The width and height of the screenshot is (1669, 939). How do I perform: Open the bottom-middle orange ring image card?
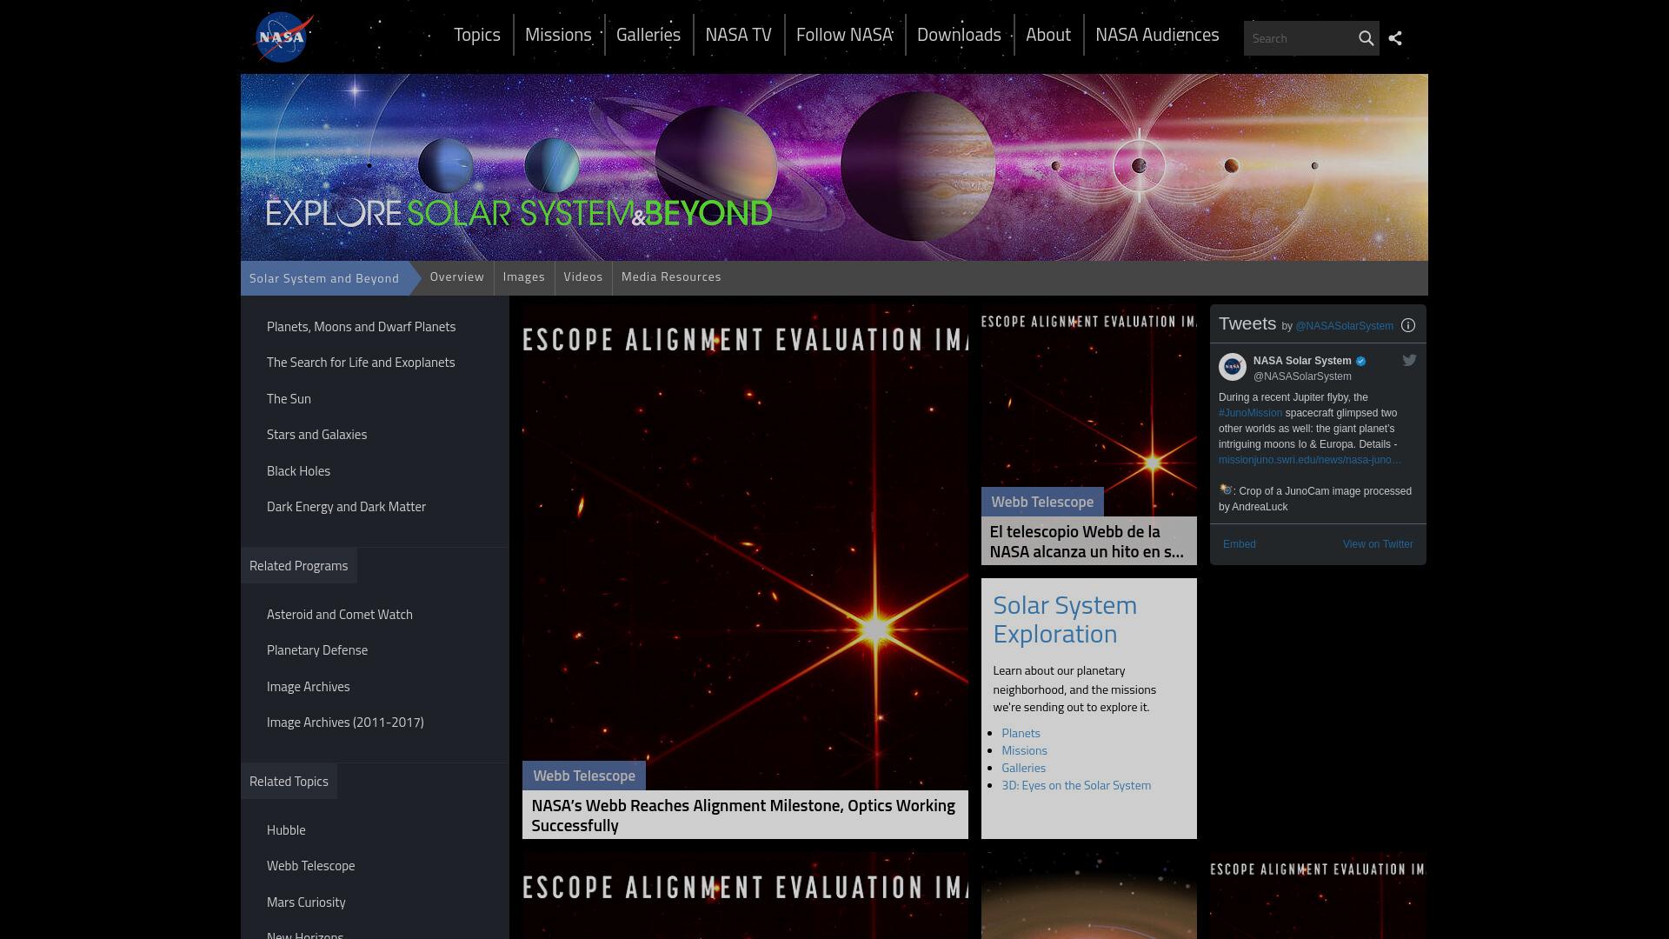1089,896
